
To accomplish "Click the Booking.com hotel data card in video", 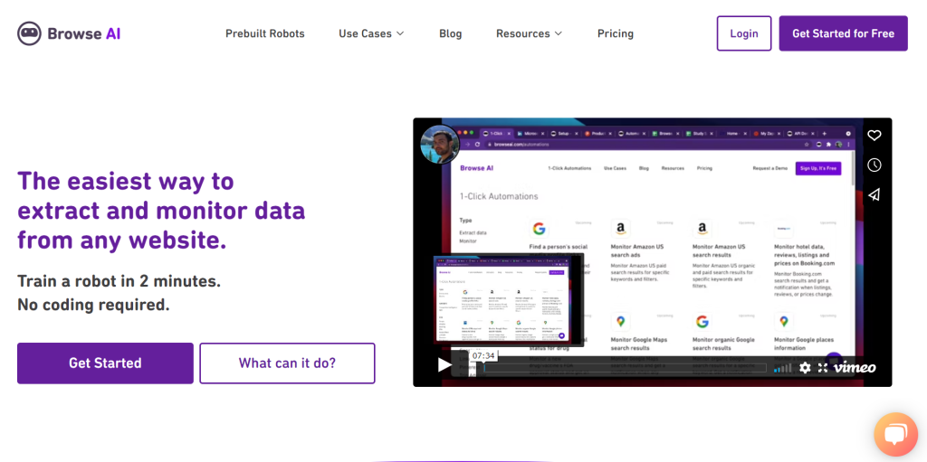I will point(805,259).
